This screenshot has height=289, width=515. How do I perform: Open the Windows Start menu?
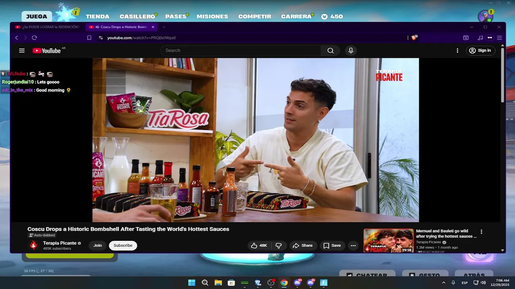pyautogui.click(x=192, y=283)
